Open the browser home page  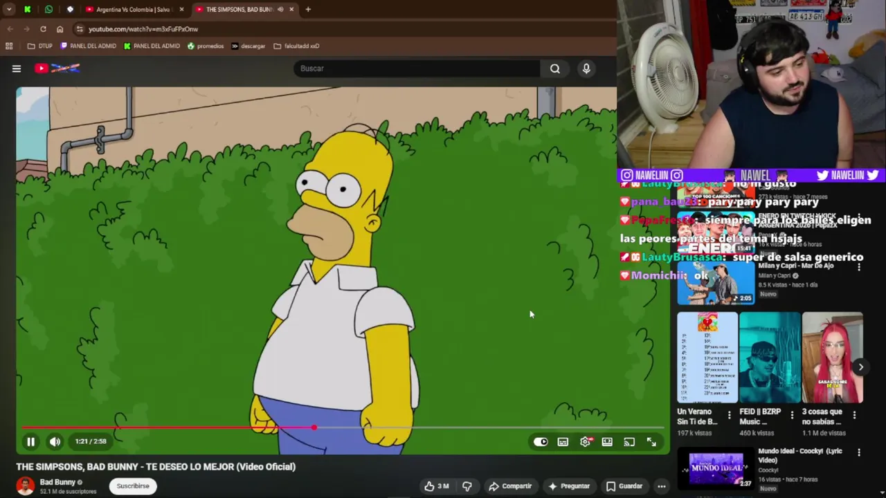click(60, 29)
